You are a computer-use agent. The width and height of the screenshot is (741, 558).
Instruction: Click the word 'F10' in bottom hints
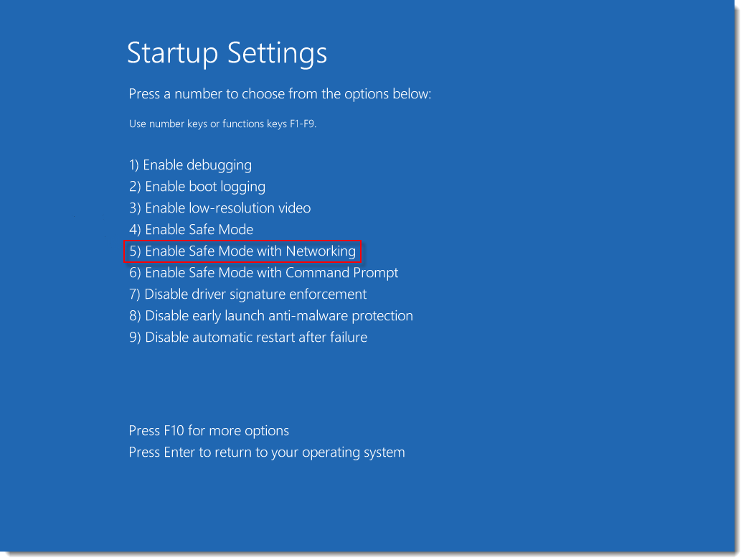173,431
